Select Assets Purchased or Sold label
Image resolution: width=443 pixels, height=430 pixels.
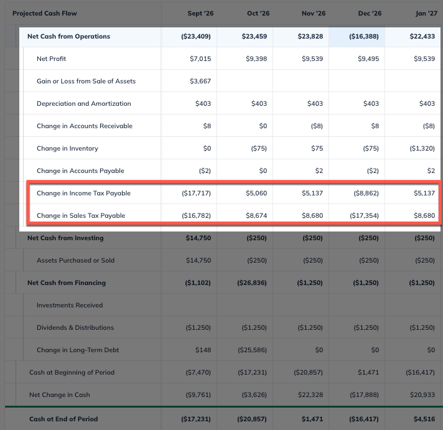coord(75,261)
